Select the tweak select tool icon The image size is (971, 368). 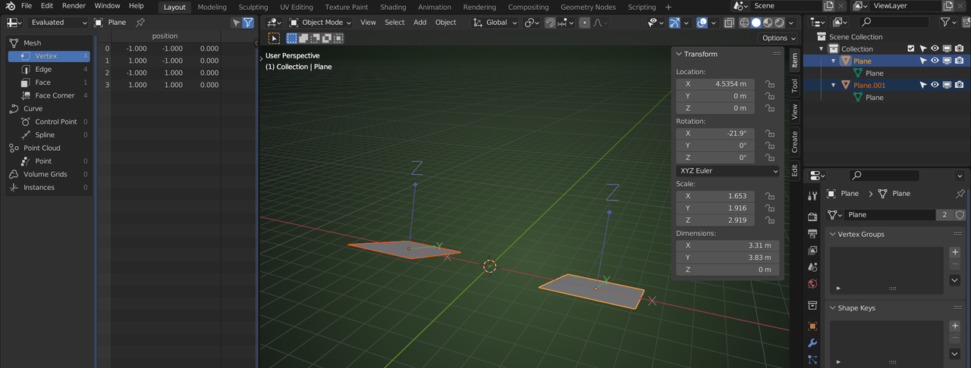(274, 38)
